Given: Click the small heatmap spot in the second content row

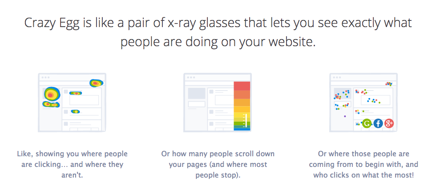Looking at the screenshot, I should click(75, 111).
